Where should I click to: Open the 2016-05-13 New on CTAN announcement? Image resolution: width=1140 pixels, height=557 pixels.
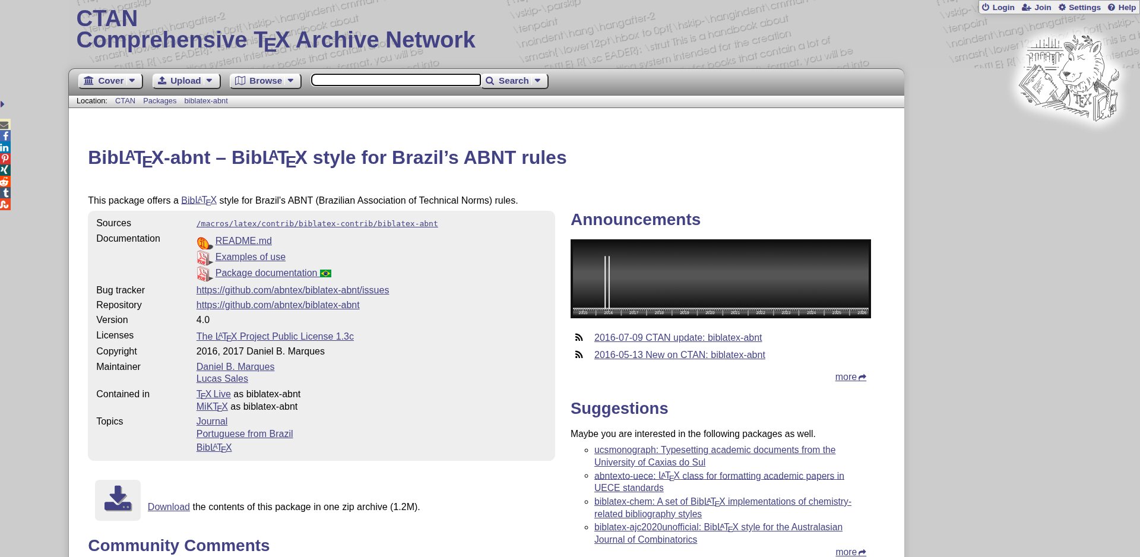point(680,355)
